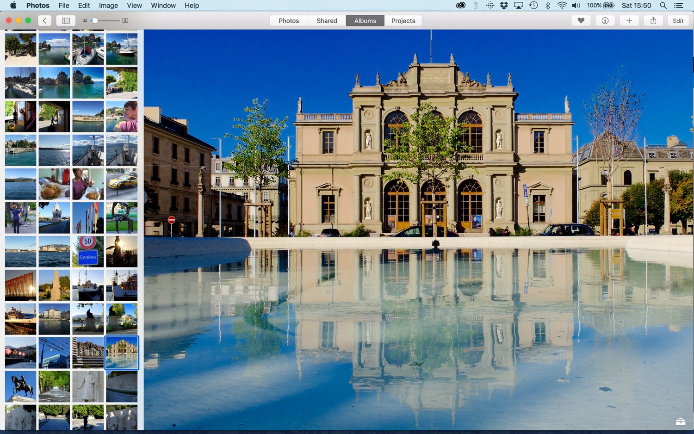Open the Help menu
The image size is (694, 434).
pos(192,5)
